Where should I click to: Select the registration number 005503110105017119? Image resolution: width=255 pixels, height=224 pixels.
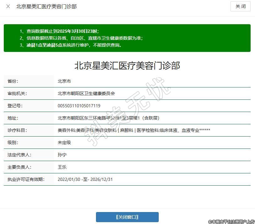79,106
